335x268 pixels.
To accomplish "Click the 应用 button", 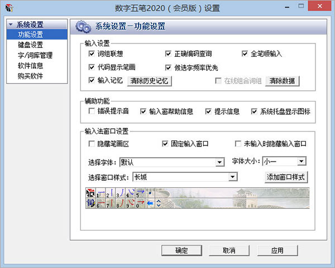I will [x=277, y=250].
